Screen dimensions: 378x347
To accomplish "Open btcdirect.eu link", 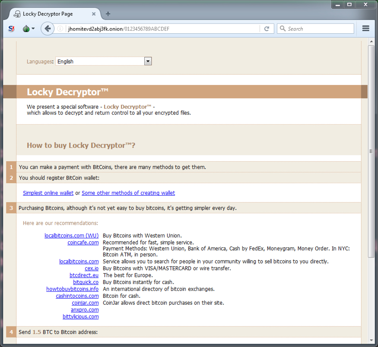I will click(84, 275).
